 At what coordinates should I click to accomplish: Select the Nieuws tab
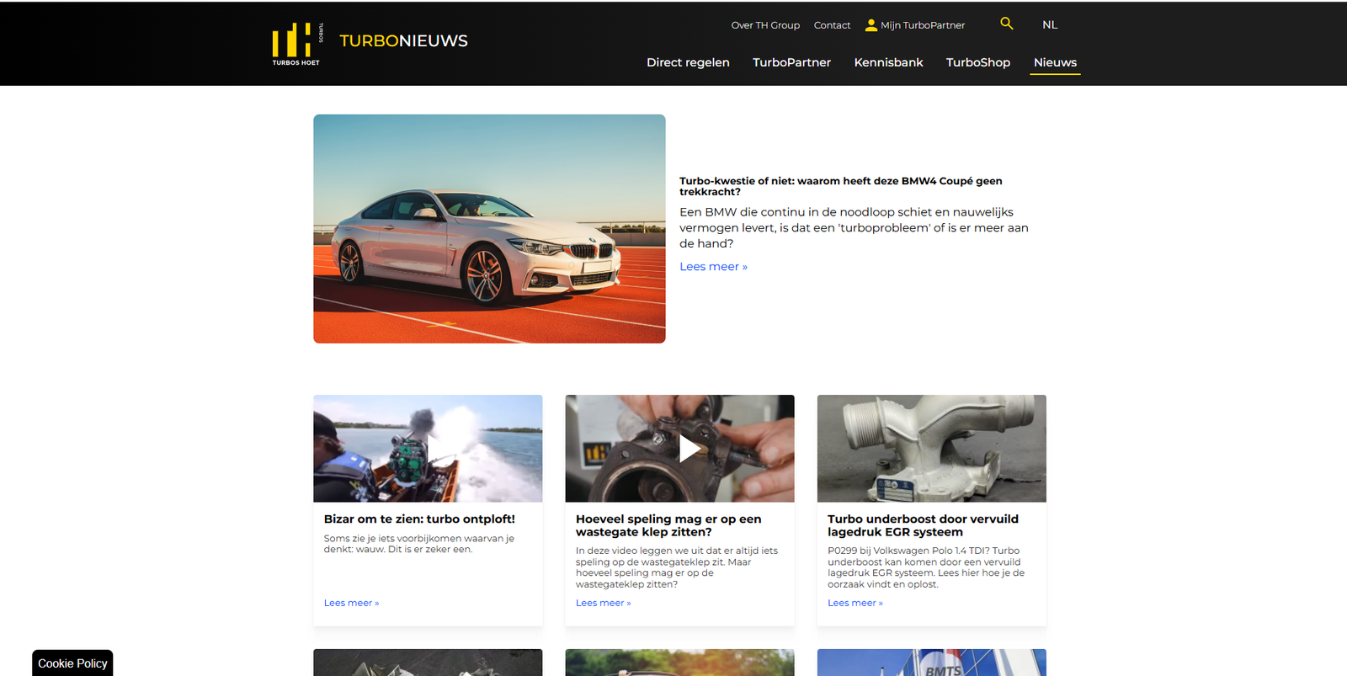(1055, 62)
